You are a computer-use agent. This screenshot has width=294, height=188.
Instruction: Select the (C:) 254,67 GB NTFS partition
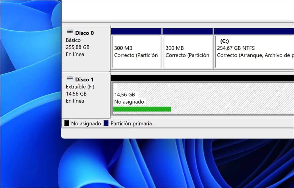[254, 49]
